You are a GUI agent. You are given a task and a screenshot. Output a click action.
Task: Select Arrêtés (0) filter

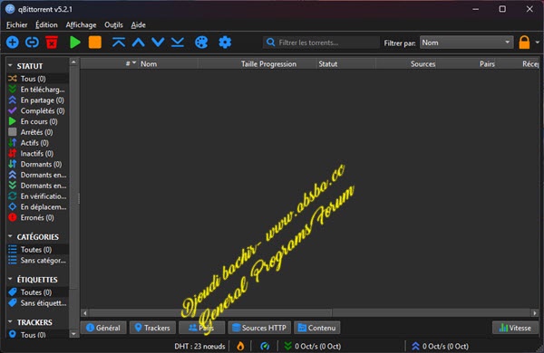click(37, 132)
